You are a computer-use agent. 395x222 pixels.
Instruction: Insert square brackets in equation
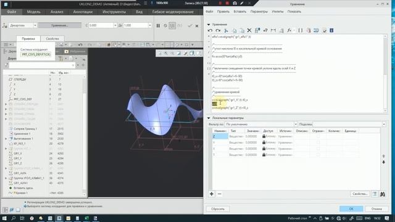[301, 30]
